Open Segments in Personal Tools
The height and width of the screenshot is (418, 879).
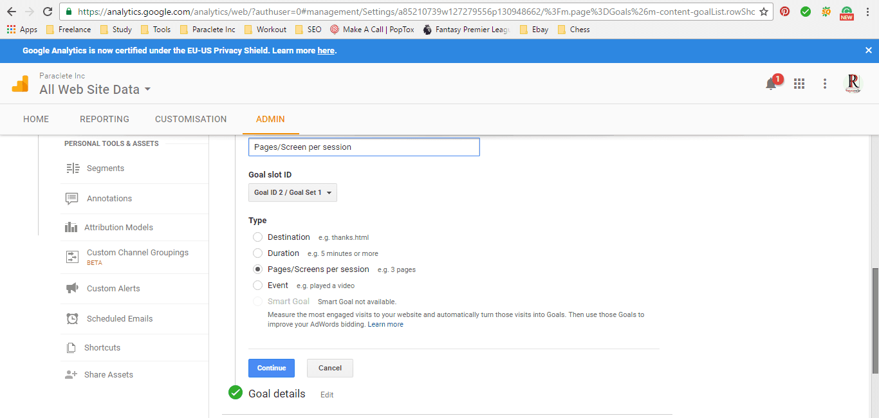(106, 168)
